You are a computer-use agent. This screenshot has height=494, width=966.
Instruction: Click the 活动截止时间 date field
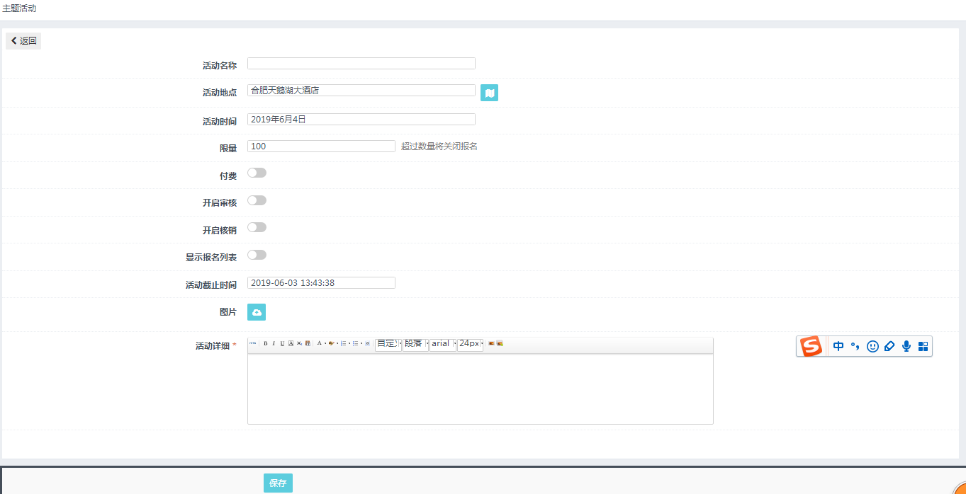point(321,282)
